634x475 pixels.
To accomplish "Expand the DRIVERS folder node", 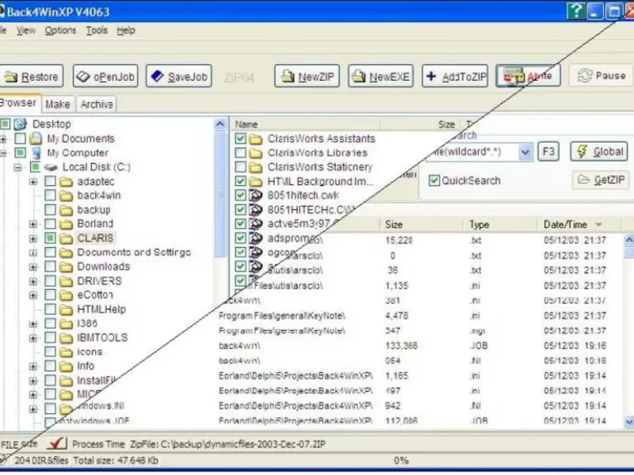I will (33, 281).
